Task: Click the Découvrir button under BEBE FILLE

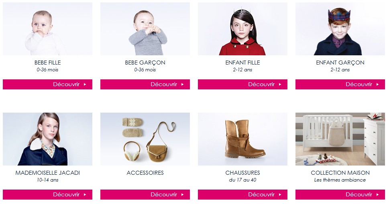Action: coord(47,84)
